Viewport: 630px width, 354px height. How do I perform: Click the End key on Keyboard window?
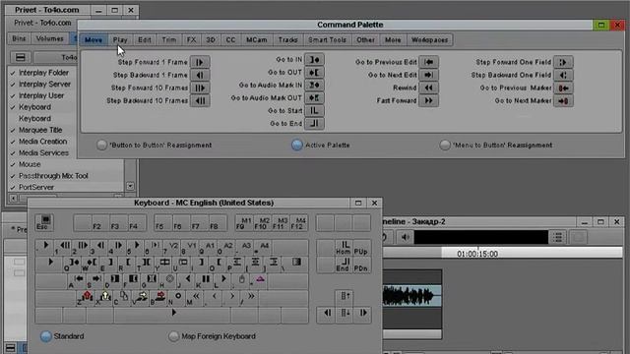[344, 265]
